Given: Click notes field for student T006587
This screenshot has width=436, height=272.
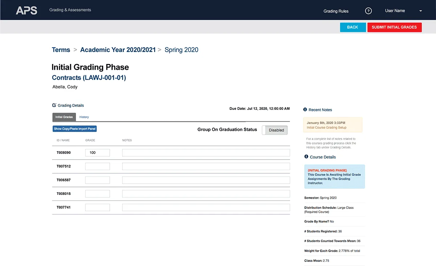Looking at the screenshot, I should click(x=206, y=180).
